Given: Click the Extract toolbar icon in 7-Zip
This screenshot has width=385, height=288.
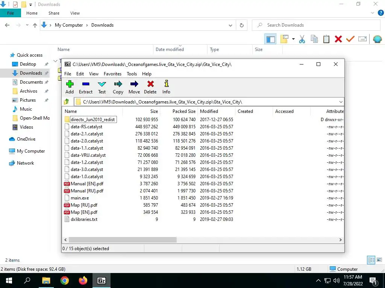Looking at the screenshot, I should coord(86,84).
